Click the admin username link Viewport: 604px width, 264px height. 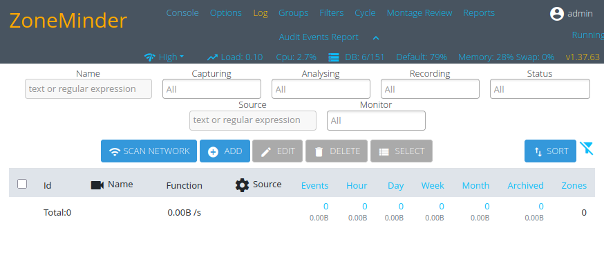pyautogui.click(x=580, y=14)
